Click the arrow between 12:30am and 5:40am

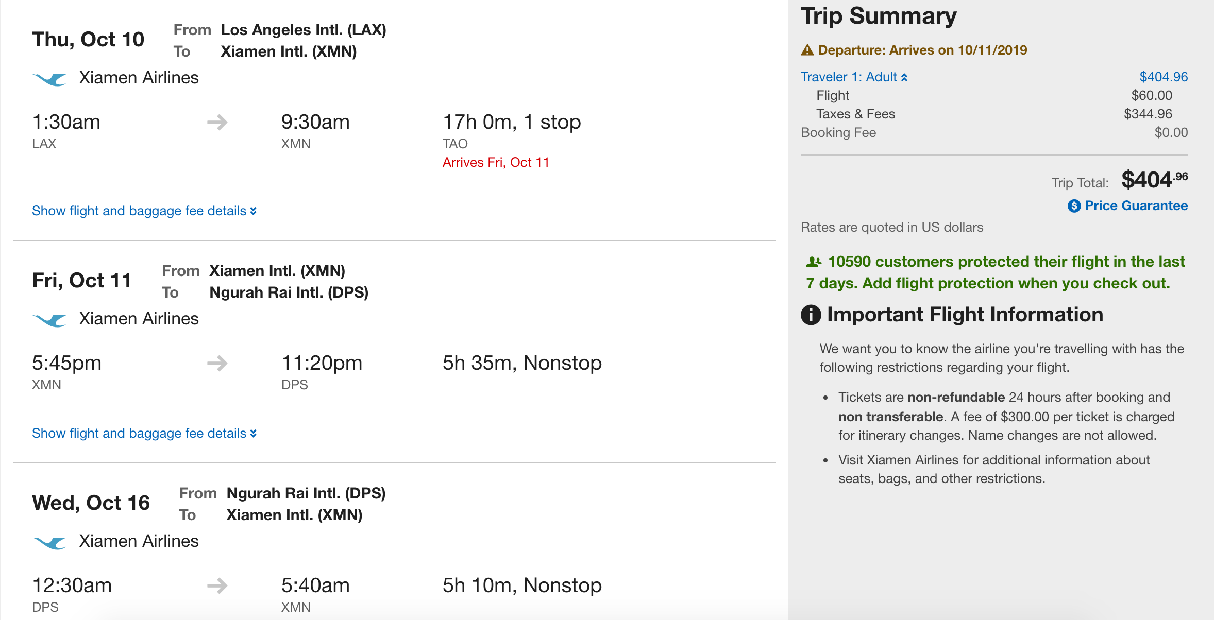click(217, 586)
